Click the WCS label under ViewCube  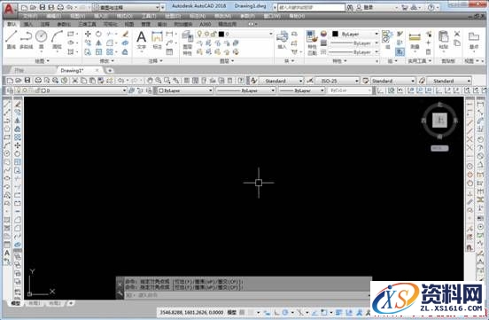(x=439, y=148)
